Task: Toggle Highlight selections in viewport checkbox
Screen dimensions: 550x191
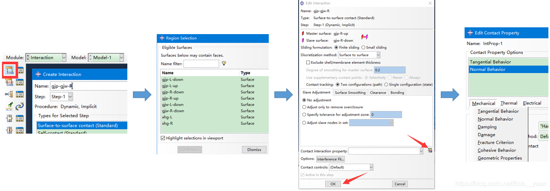Action: coord(163,138)
